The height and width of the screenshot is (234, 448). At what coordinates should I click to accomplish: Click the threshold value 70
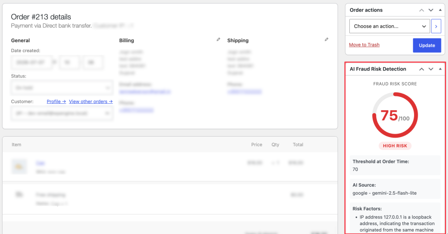tap(355, 169)
